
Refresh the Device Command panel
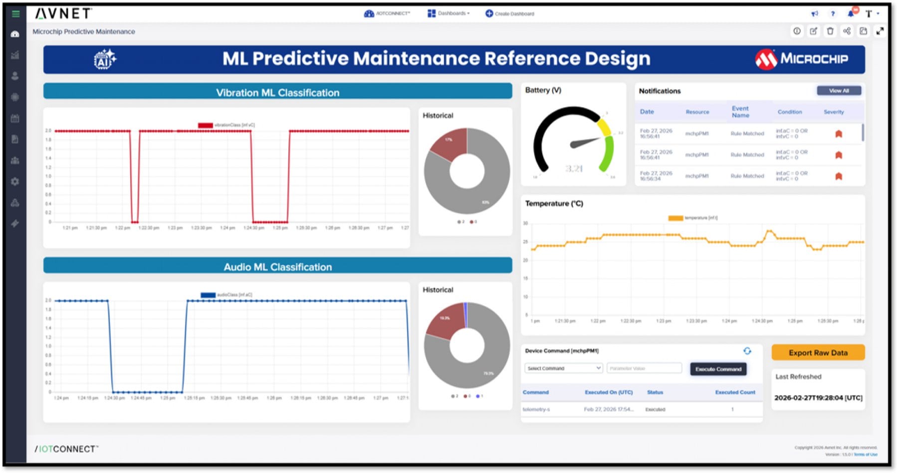(747, 351)
